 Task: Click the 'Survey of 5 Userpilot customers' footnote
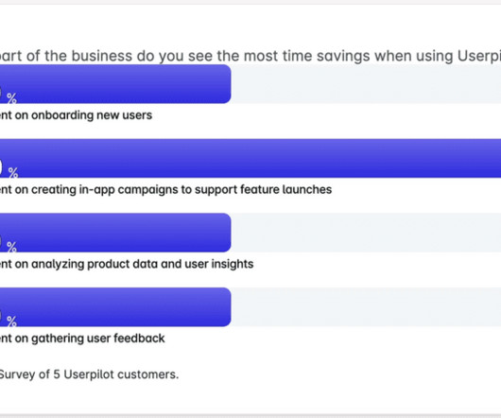89,374
